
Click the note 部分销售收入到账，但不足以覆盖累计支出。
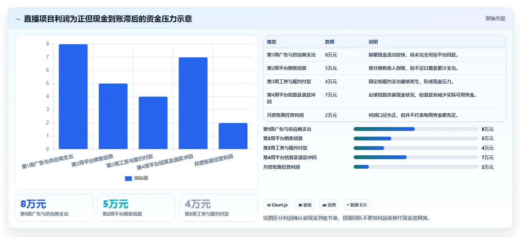[414, 68]
